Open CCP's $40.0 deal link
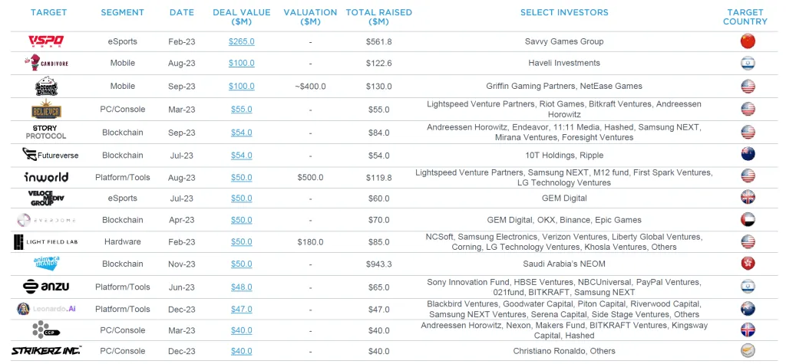This screenshot has height=364, width=786. [241, 330]
